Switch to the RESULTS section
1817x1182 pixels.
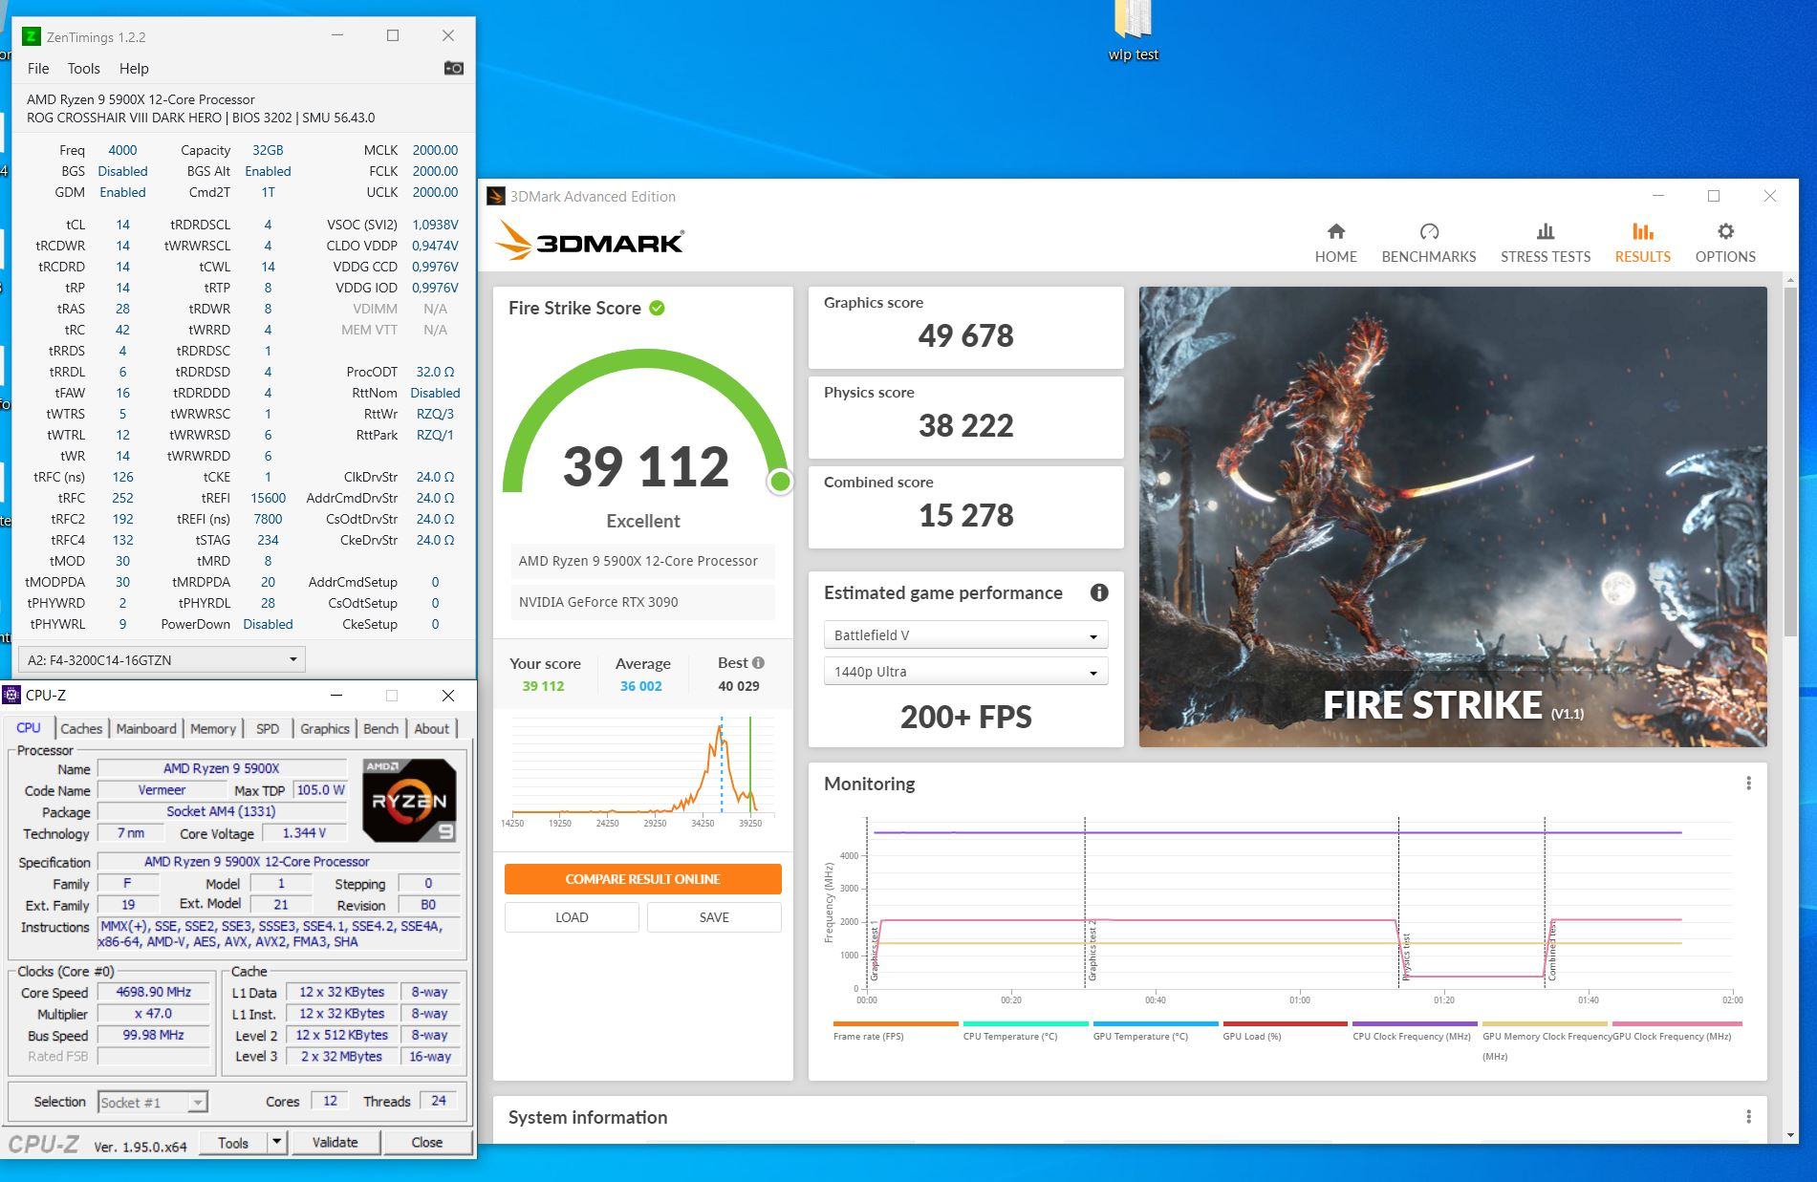1643,243
